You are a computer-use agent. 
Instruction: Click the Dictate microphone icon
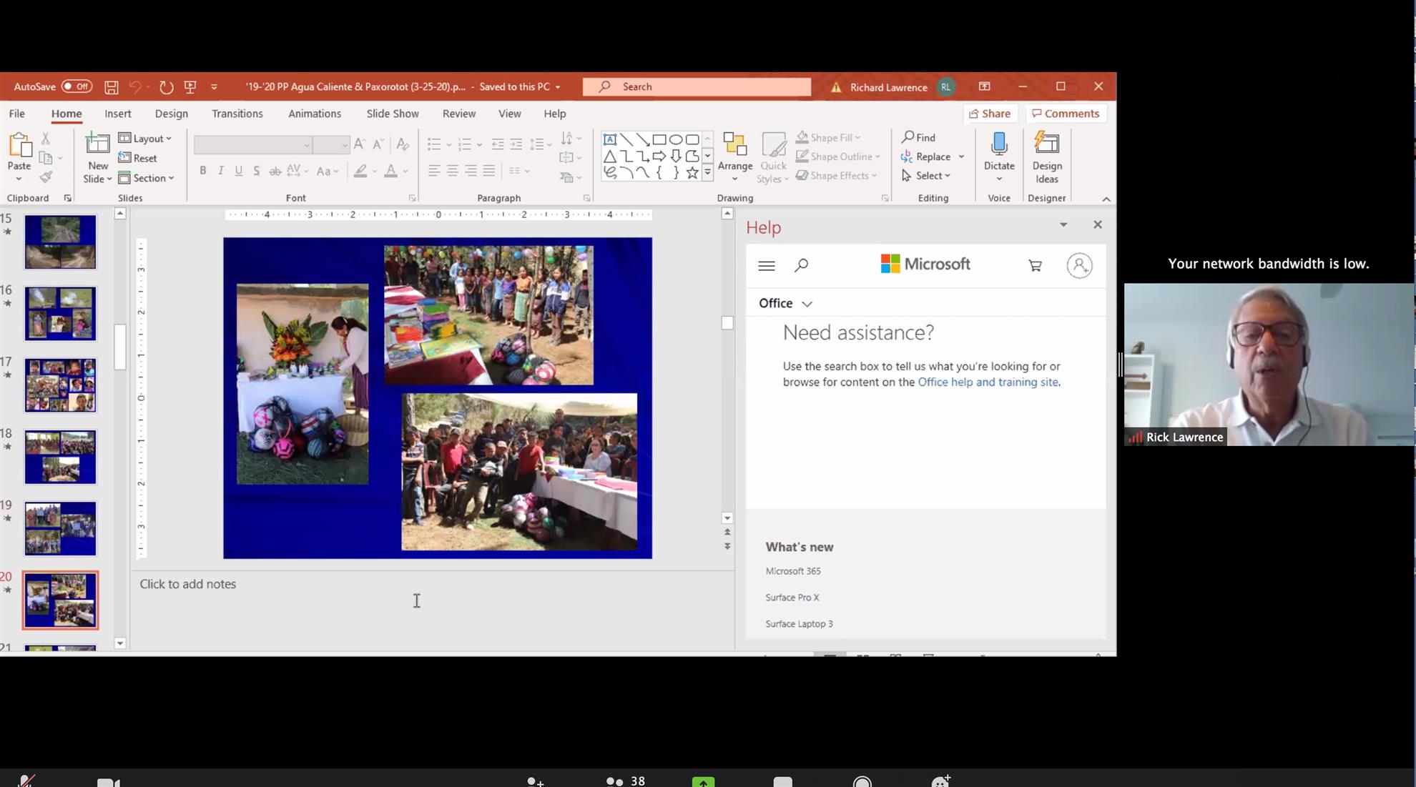coord(999,144)
